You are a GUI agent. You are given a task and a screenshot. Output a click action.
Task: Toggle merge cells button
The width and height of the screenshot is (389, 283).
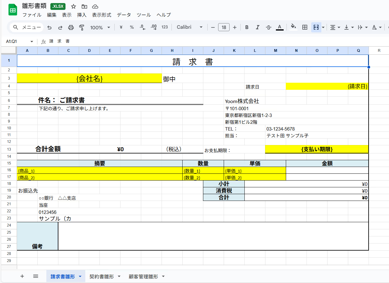(x=316, y=27)
